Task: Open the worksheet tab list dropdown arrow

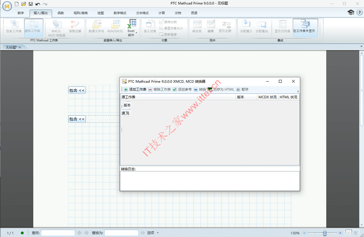Action: pos(362,47)
